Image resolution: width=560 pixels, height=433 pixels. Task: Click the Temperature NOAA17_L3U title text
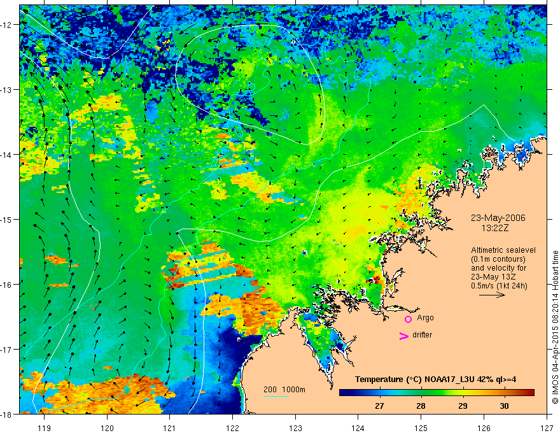point(435,380)
